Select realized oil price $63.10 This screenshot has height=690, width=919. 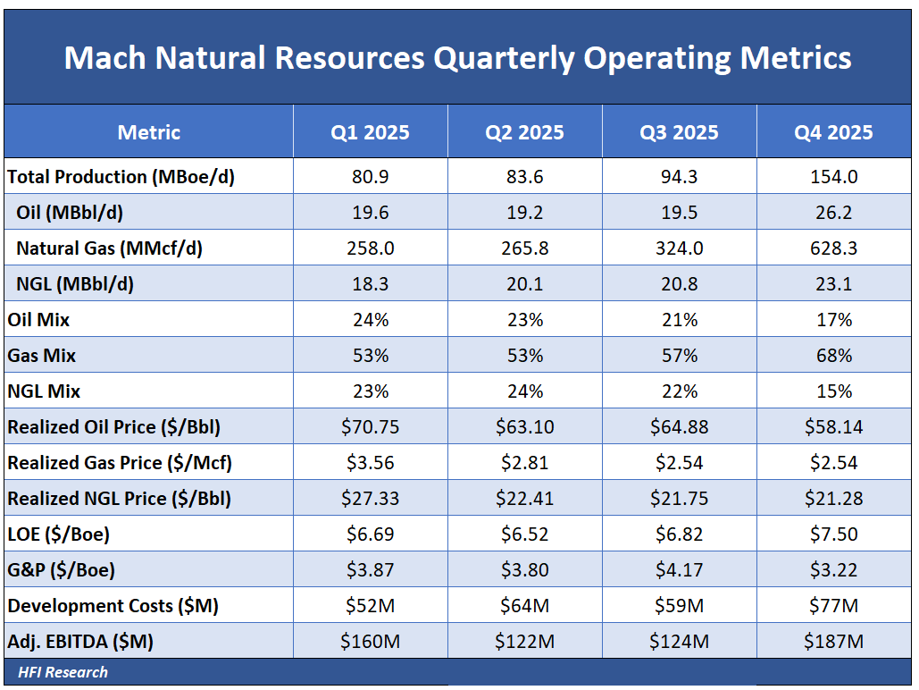524,427
